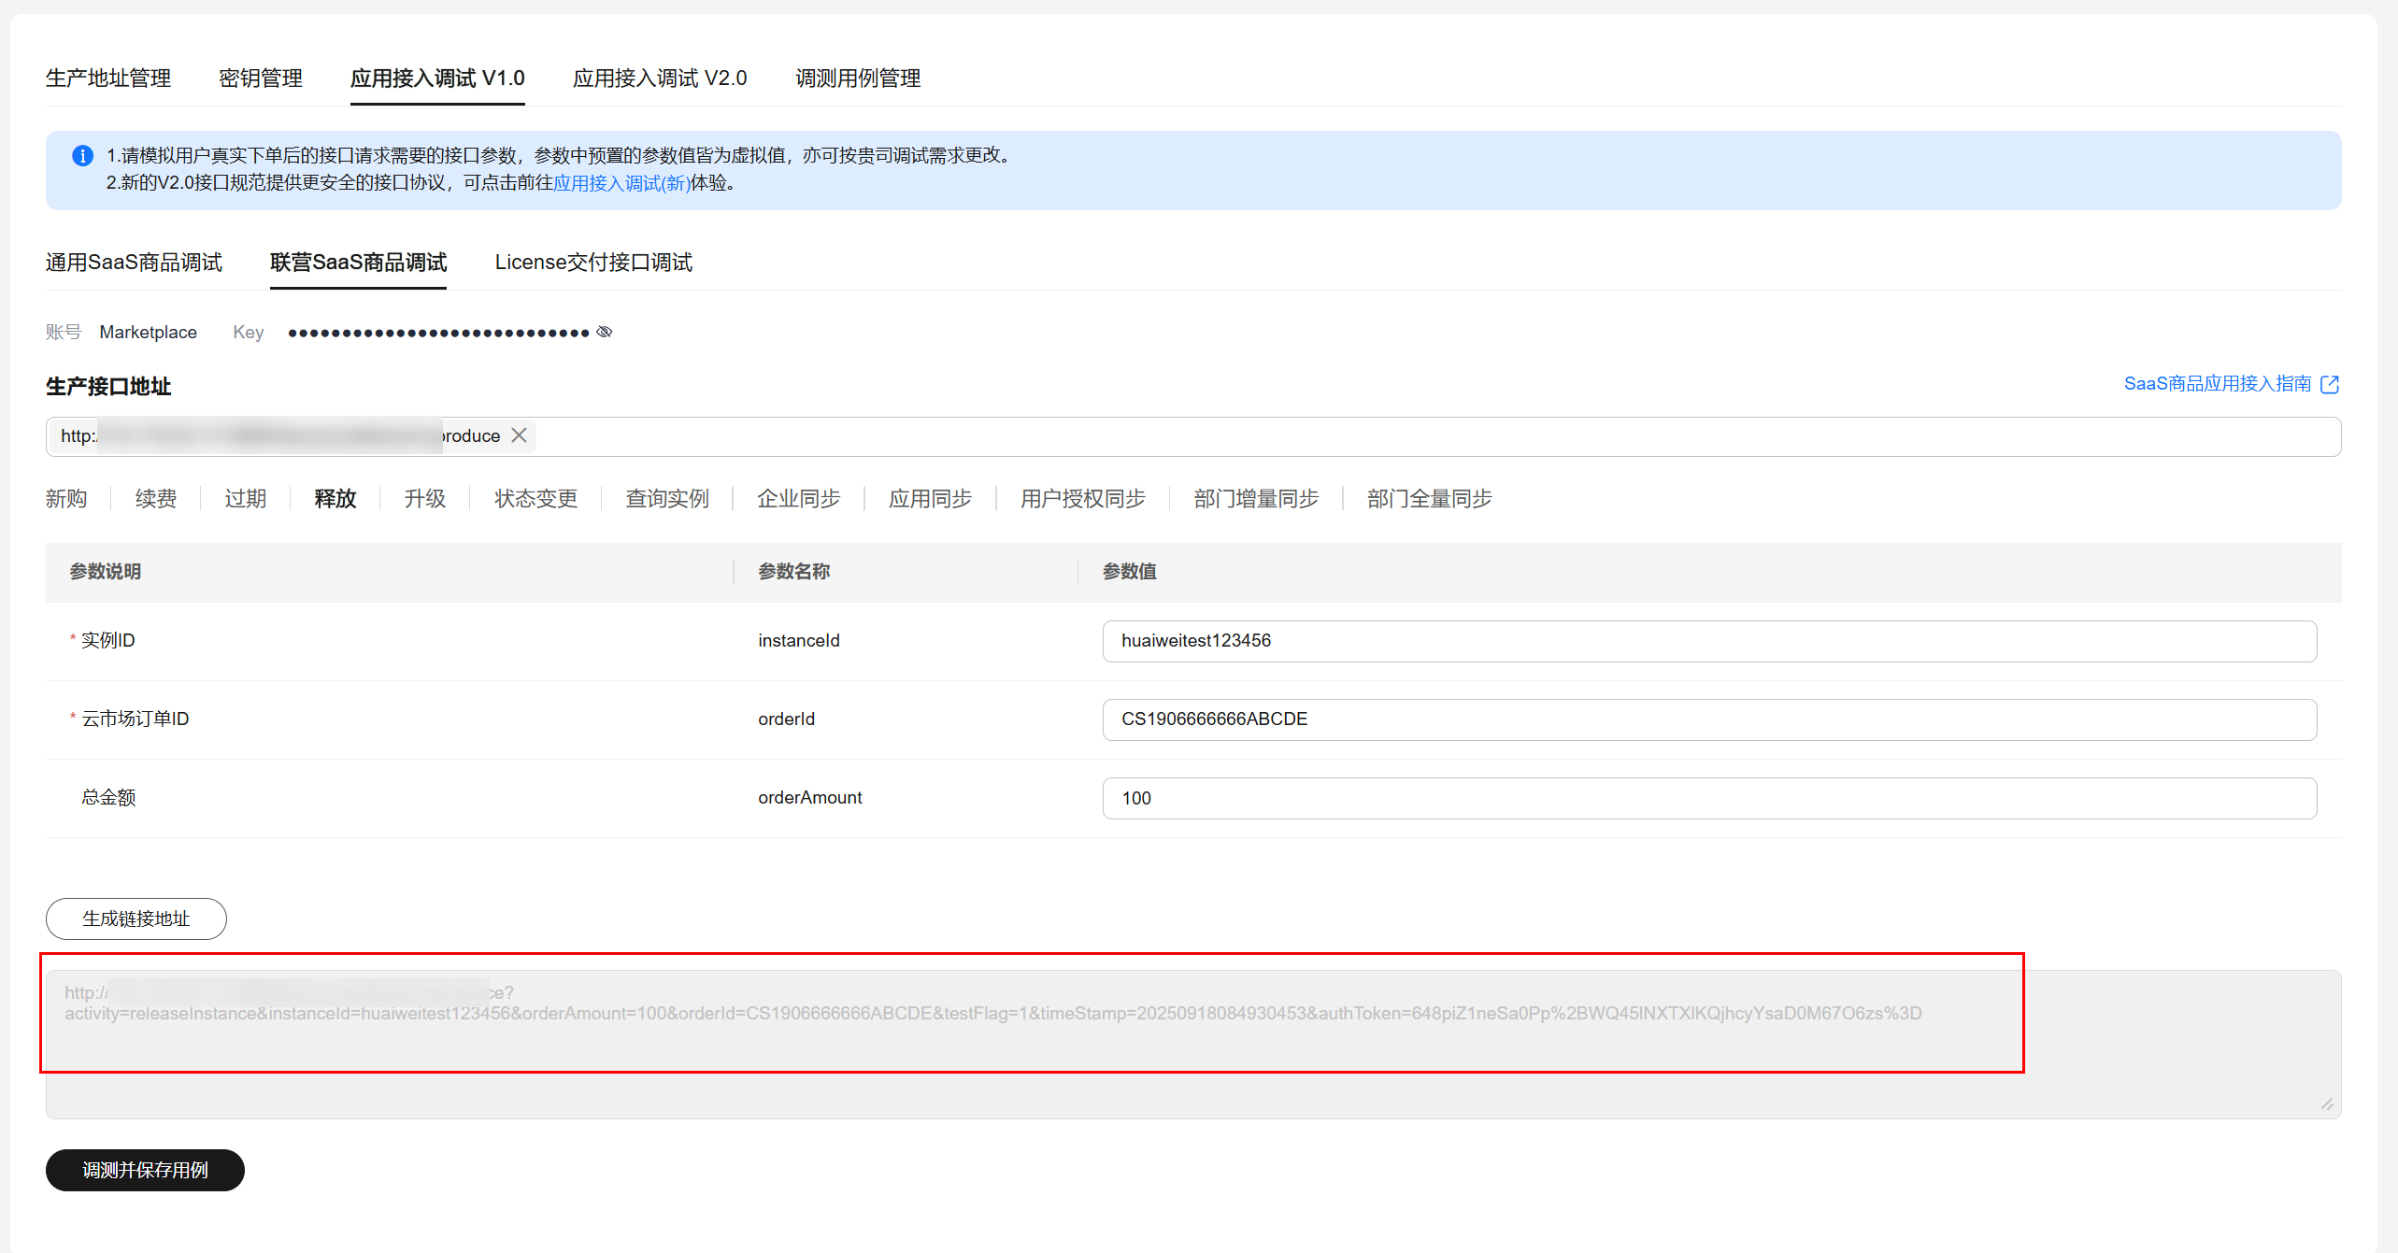
Task: Switch to 通用SaaS商品调试 sub-tab
Action: (x=134, y=263)
